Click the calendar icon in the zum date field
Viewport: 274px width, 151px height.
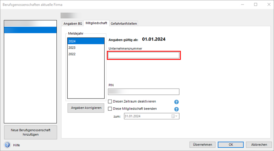click(173, 116)
